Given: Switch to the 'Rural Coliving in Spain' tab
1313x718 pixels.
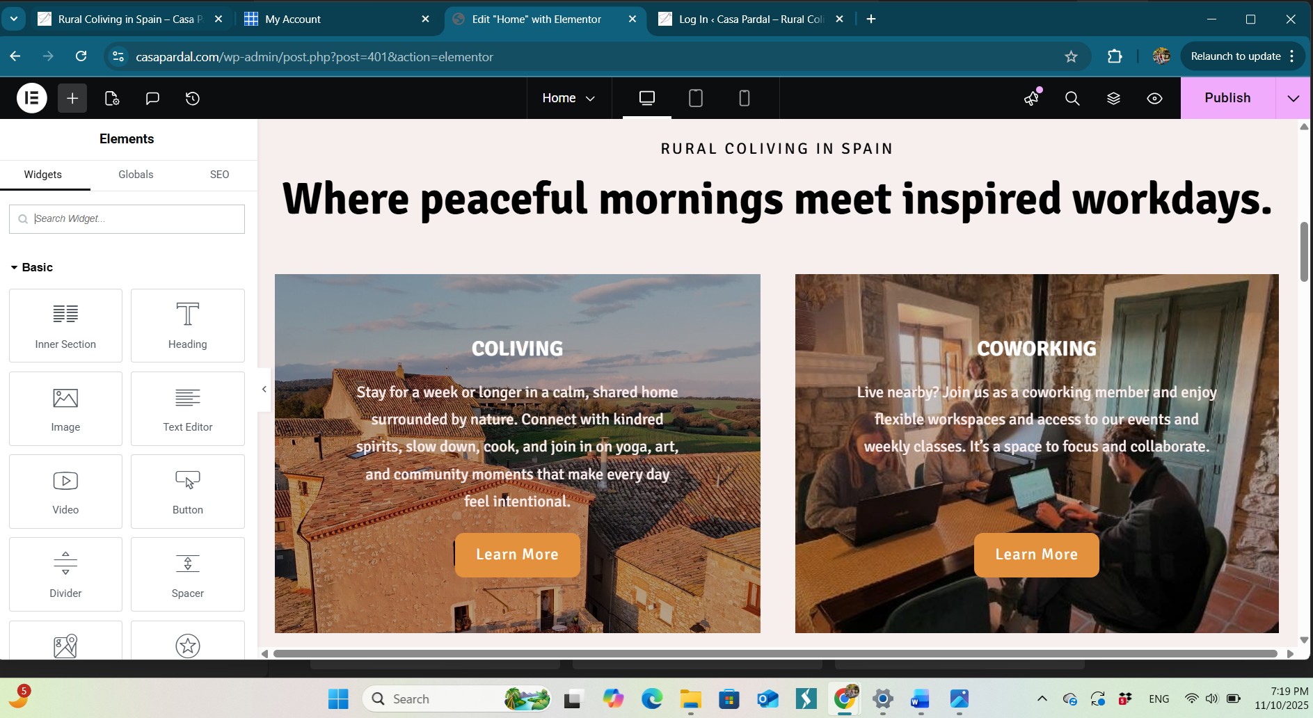Looking at the screenshot, I should pos(130,19).
